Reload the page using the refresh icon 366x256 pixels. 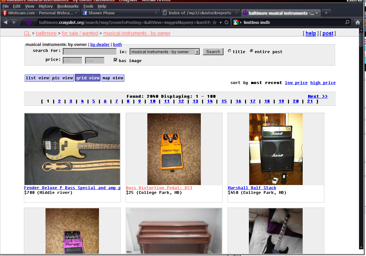226,22
